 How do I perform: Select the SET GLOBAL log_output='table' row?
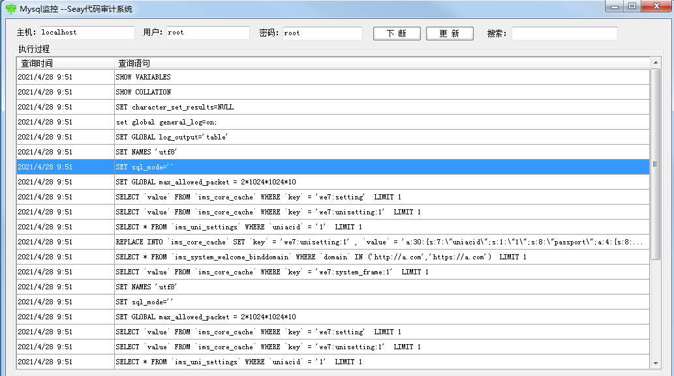[333, 137]
